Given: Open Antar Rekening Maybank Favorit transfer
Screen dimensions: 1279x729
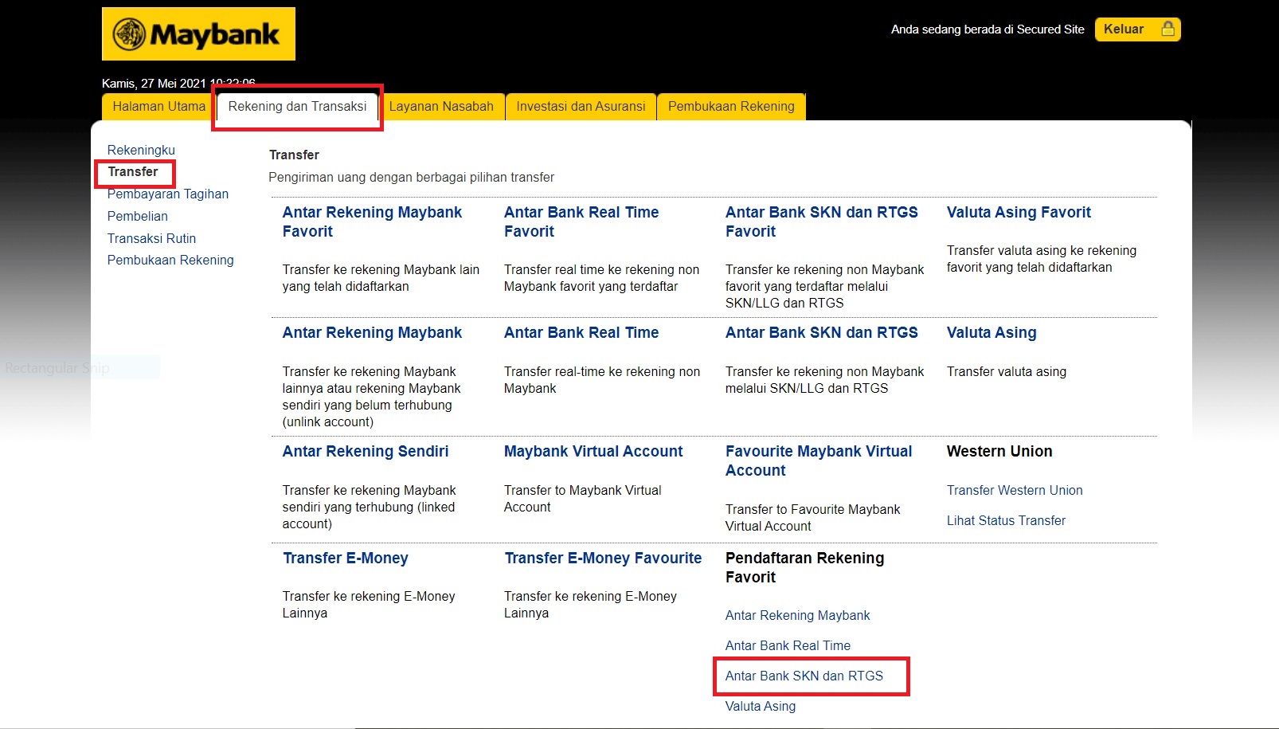Looking at the screenshot, I should 372,221.
